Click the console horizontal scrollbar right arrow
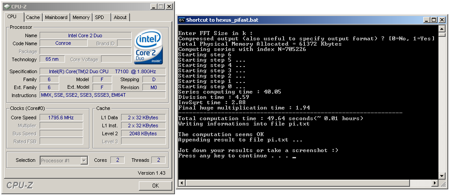This screenshot has width=450, height=196. pos(435,183)
